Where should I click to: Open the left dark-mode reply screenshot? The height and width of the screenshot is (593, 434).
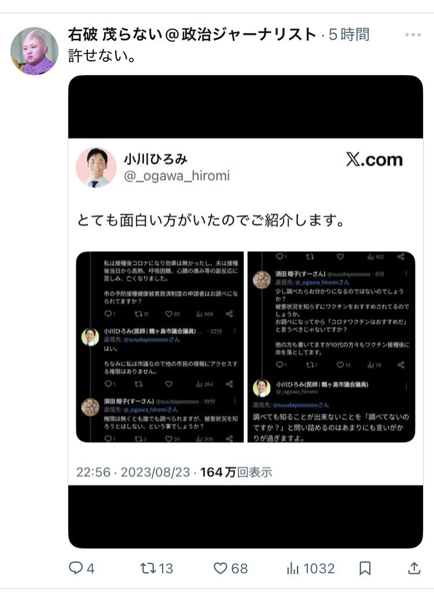pyautogui.click(x=160, y=347)
